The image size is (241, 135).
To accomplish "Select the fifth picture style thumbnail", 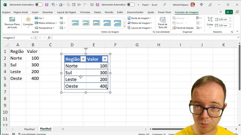I will (x=117, y=23).
